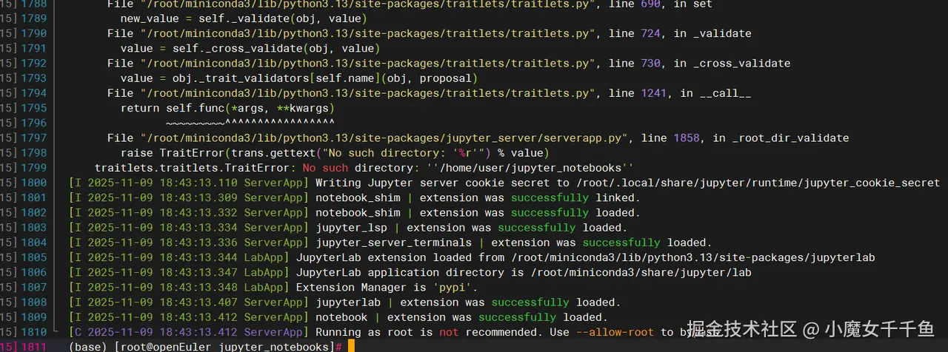Image resolution: width=948 pixels, height=352 pixels.
Task: Click 'line 690' in the traceback
Action: 635,4
